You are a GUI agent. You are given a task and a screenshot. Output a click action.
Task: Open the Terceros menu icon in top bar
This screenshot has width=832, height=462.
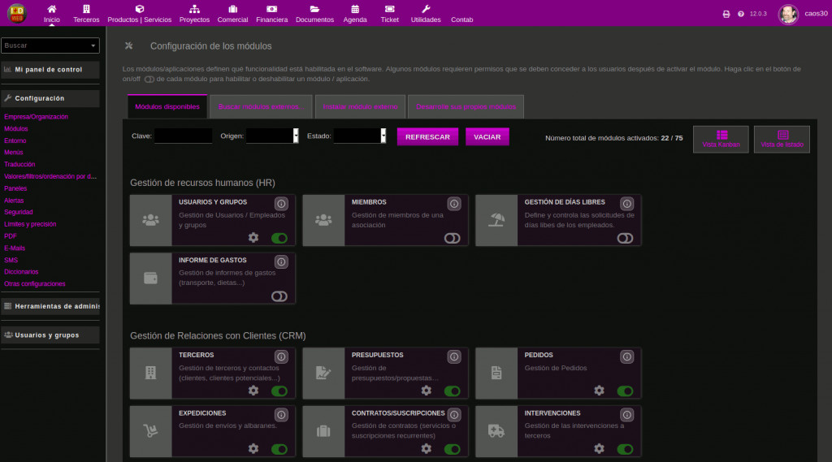(x=87, y=9)
